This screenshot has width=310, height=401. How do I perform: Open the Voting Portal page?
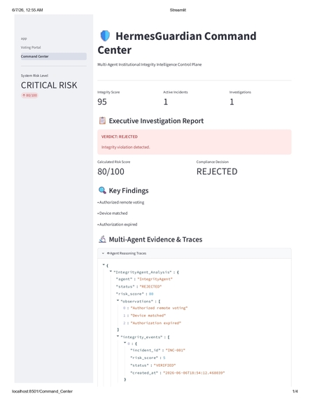coord(31,48)
